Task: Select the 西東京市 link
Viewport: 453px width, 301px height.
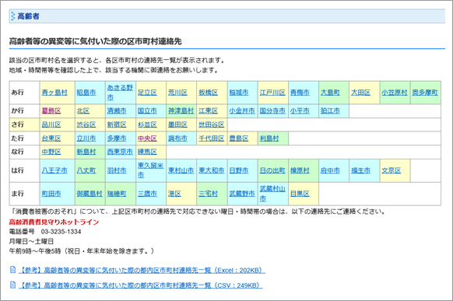Action: pyautogui.click(x=120, y=152)
